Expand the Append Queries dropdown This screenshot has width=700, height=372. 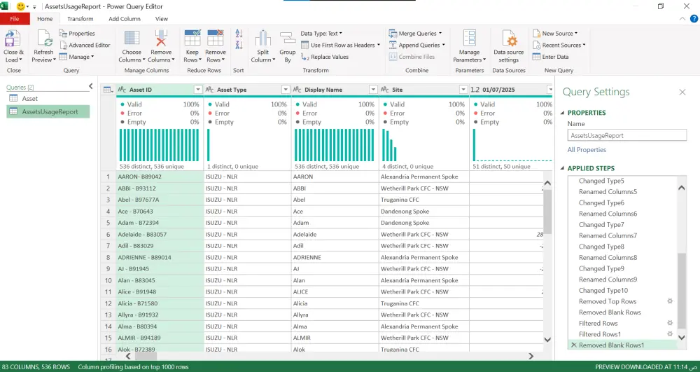click(443, 45)
